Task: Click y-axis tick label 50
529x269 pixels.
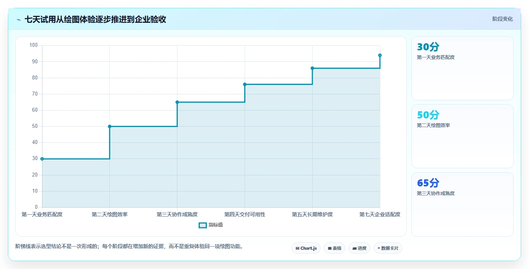Action: [x=35, y=126]
